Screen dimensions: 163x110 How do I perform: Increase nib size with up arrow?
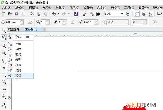(x=22, y=21)
